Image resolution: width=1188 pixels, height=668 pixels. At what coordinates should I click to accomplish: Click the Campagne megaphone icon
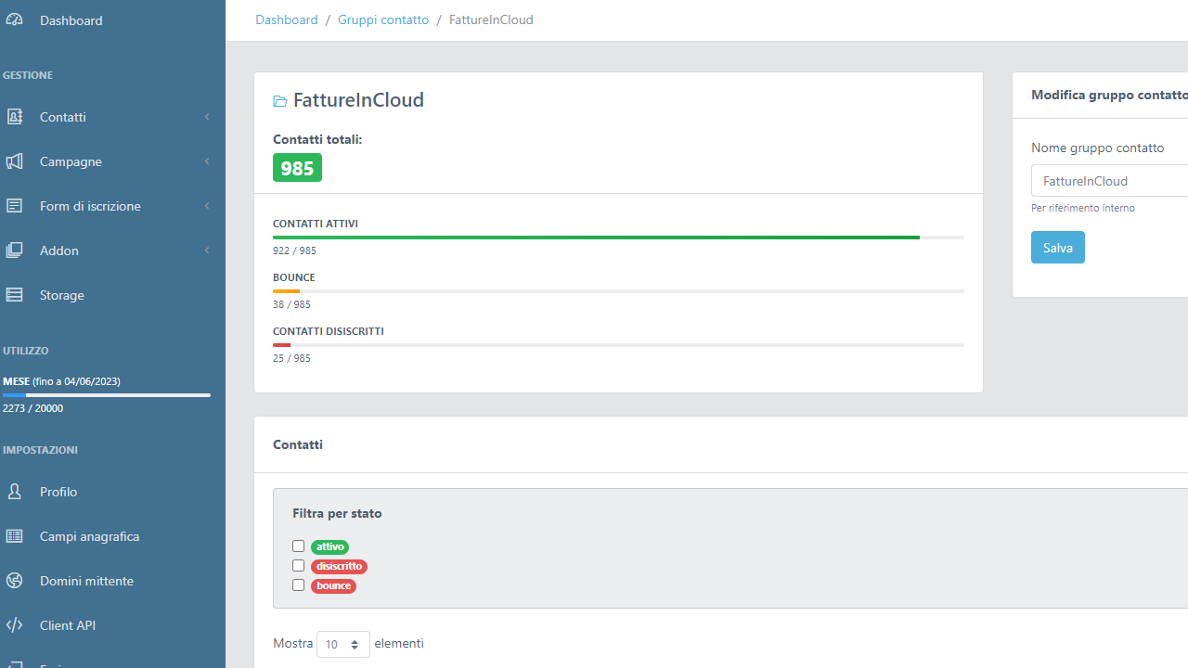14,161
